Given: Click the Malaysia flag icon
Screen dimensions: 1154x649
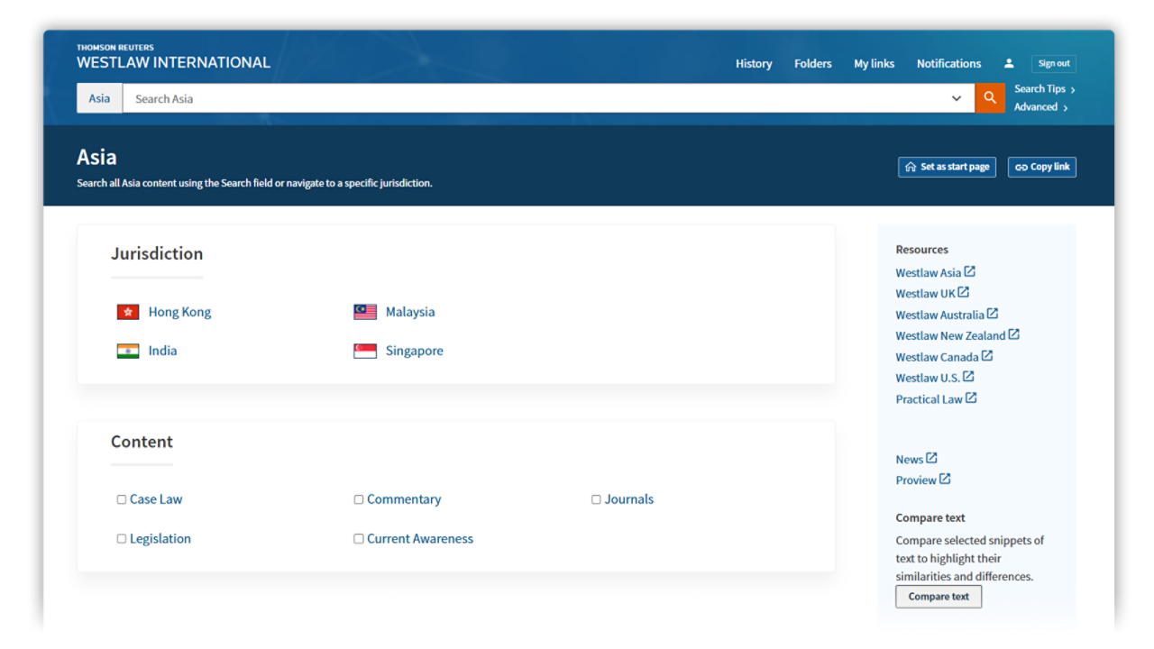Looking at the screenshot, I should 364,311.
